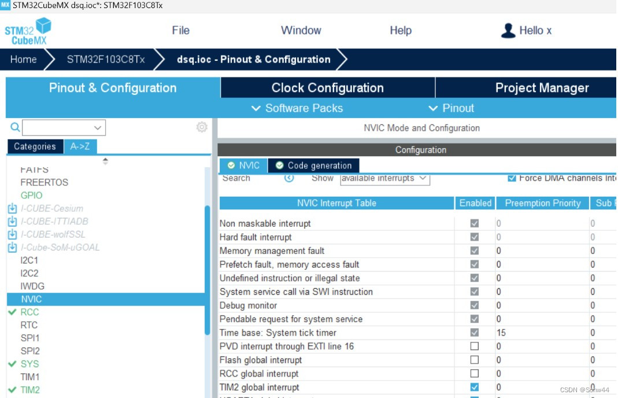Click dsq.ioc Pinout & Configuration breadcrumb
Image resolution: width=618 pixels, height=398 pixels.
(x=253, y=59)
